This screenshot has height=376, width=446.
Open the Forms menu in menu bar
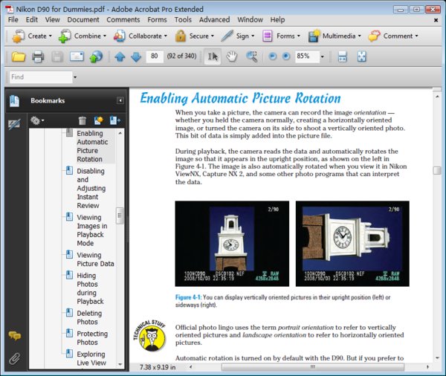tap(157, 19)
